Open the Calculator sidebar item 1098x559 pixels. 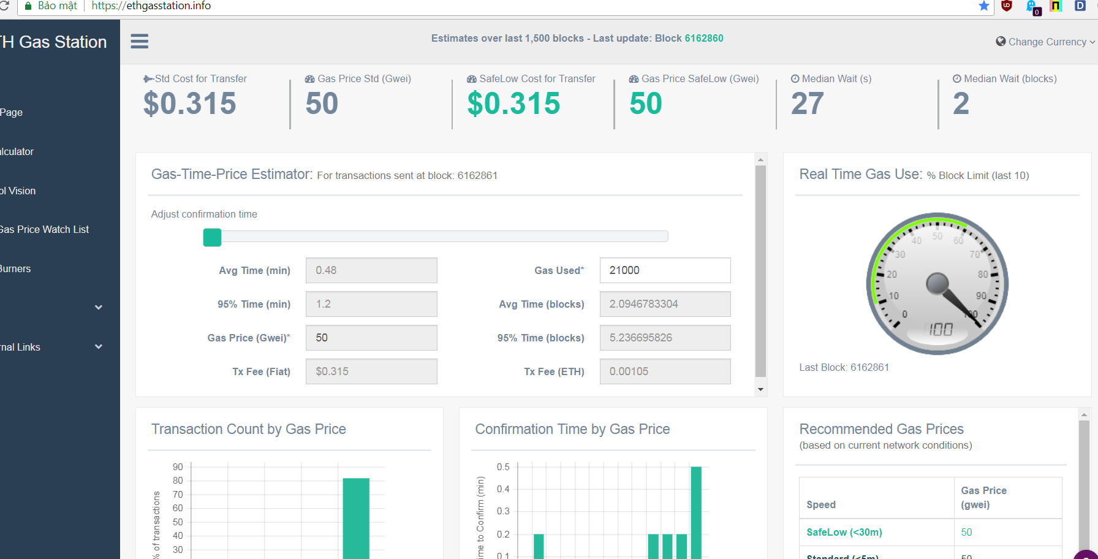[17, 151]
